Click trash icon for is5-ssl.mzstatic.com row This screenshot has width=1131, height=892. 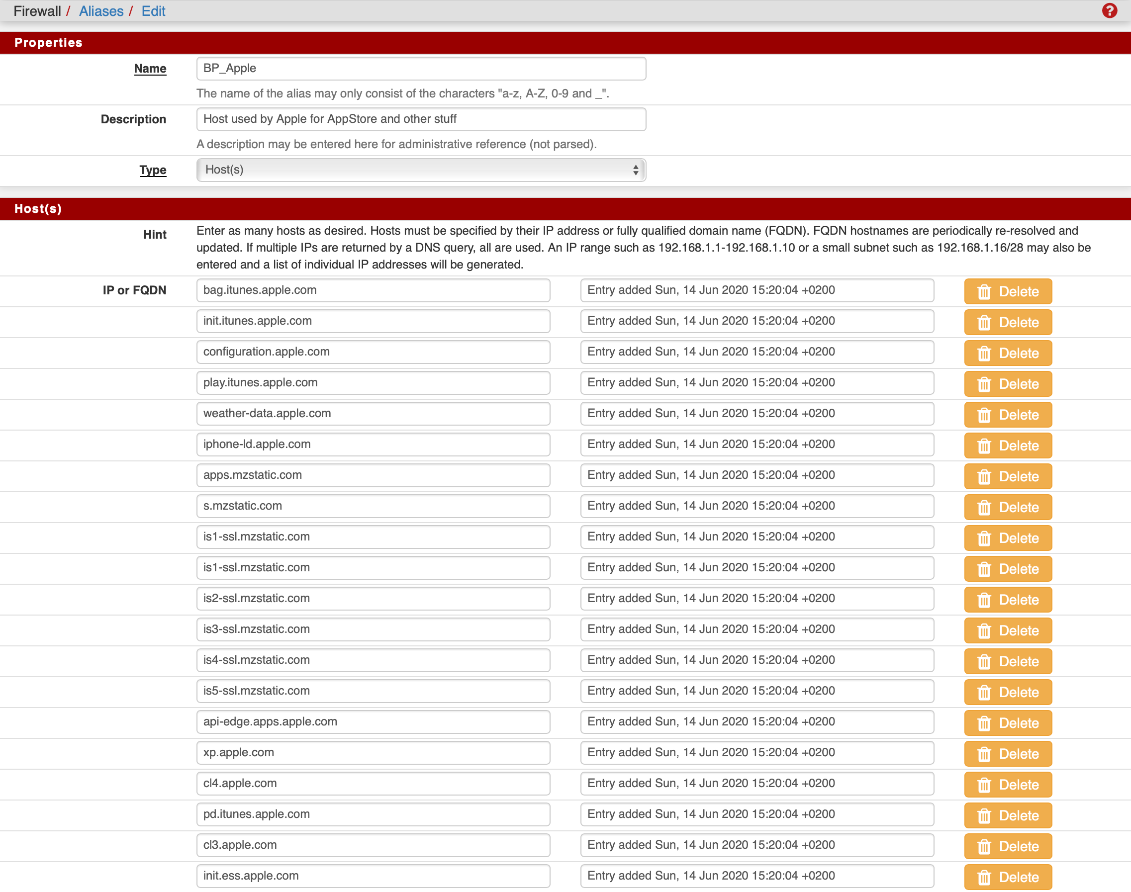[984, 692]
